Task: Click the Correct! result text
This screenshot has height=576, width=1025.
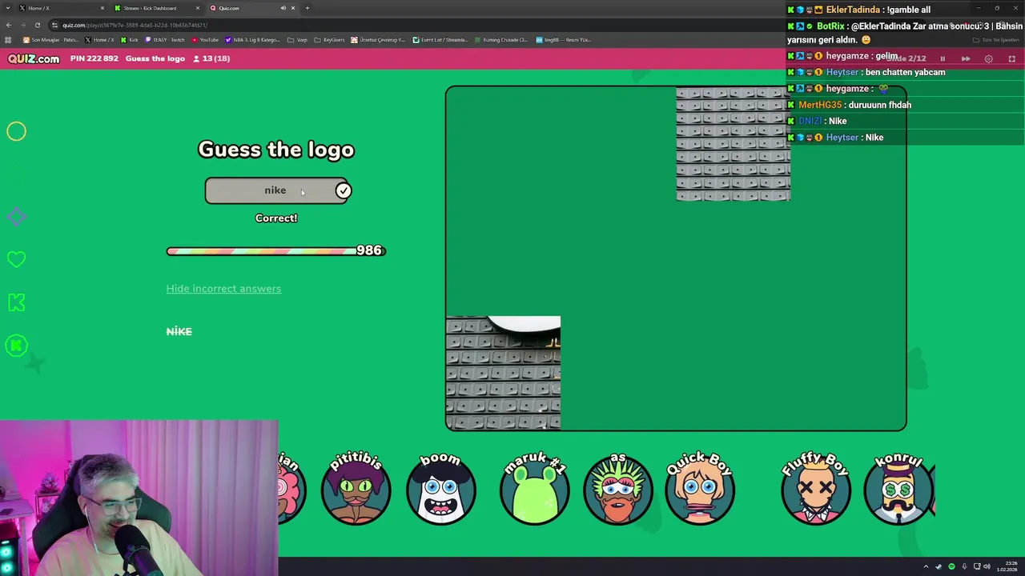Action: click(276, 218)
